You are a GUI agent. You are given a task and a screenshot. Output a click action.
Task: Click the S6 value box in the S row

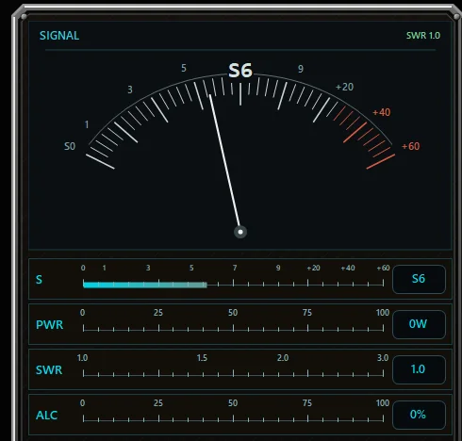coord(419,279)
